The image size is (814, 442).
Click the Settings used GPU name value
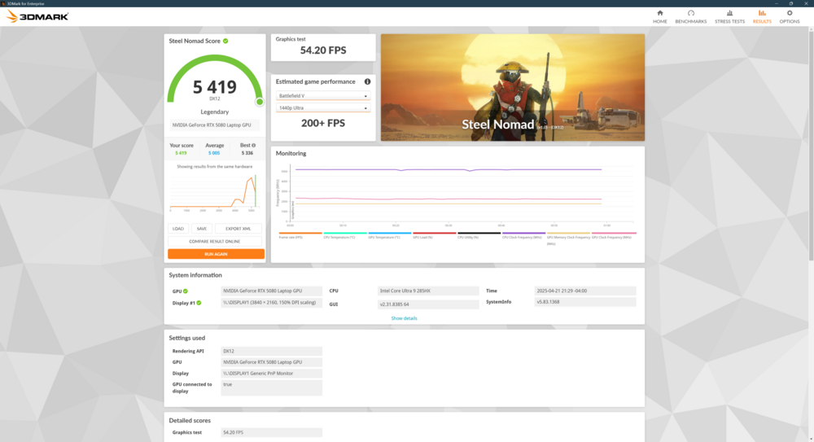click(x=272, y=362)
